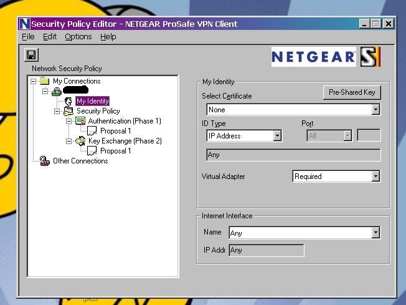Click the My Identity face icon

(68, 101)
